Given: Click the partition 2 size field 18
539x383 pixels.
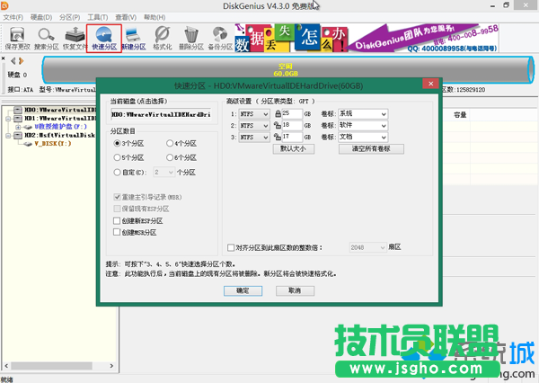Looking at the screenshot, I should coord(292,125).
